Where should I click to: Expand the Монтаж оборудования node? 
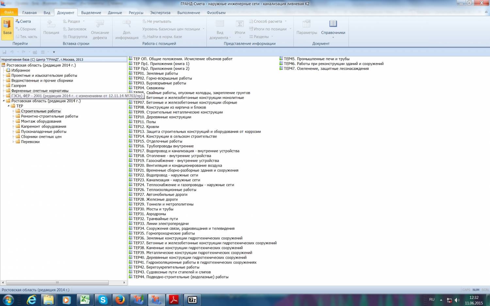tap(14, 121)
